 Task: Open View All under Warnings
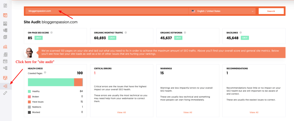188,112
